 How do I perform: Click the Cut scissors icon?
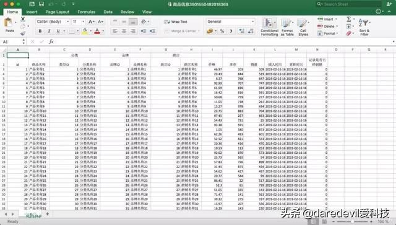(23, 19)
